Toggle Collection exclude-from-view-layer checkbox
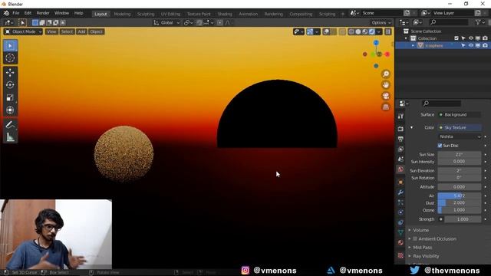Screen dimensions: 491x276 point(456,38)
